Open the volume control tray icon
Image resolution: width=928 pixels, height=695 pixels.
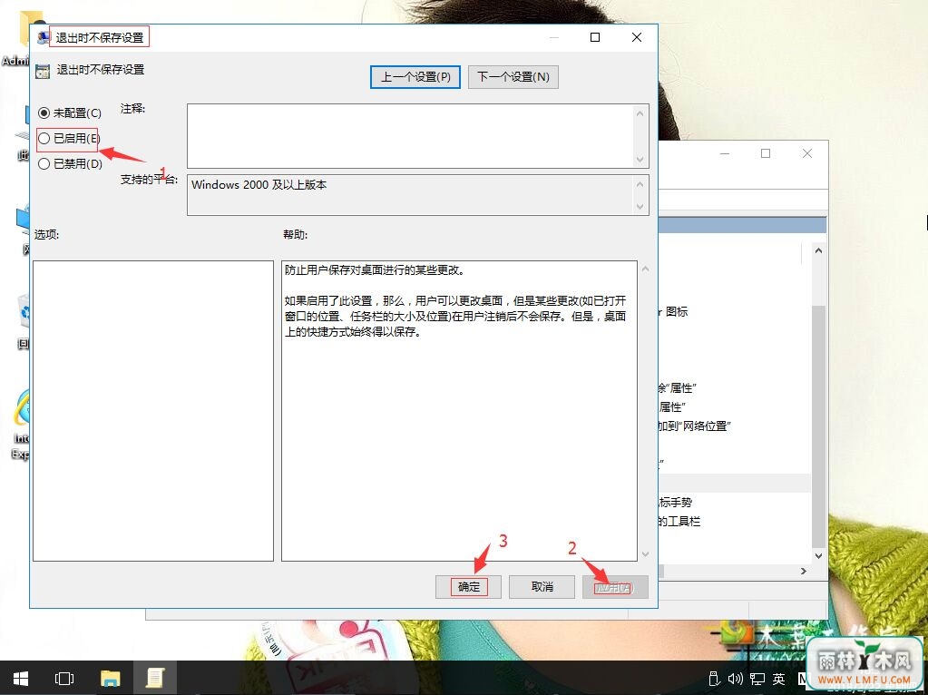coord(735,679)
